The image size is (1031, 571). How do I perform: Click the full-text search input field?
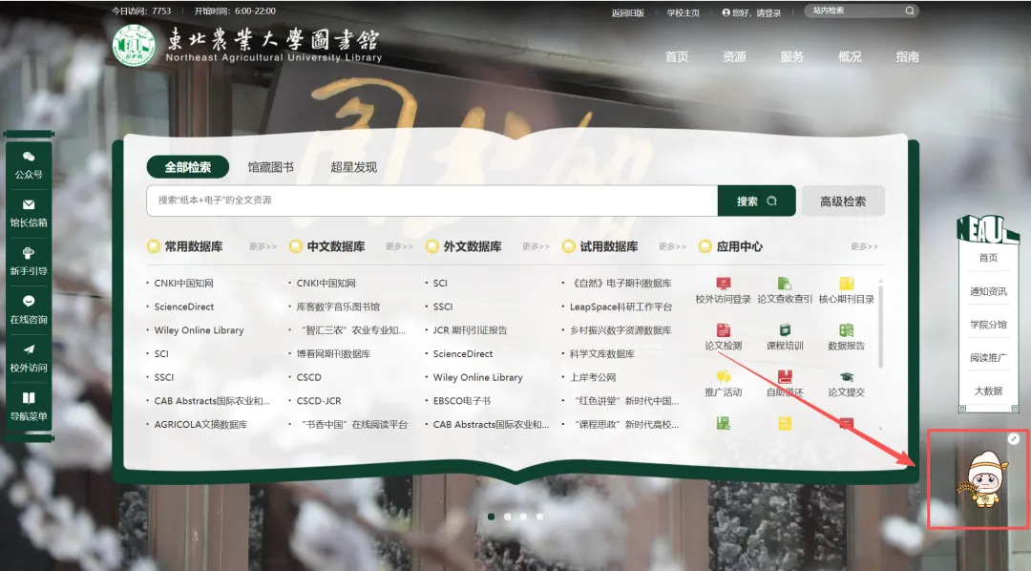pyautogui.click(x=432, y=201)
